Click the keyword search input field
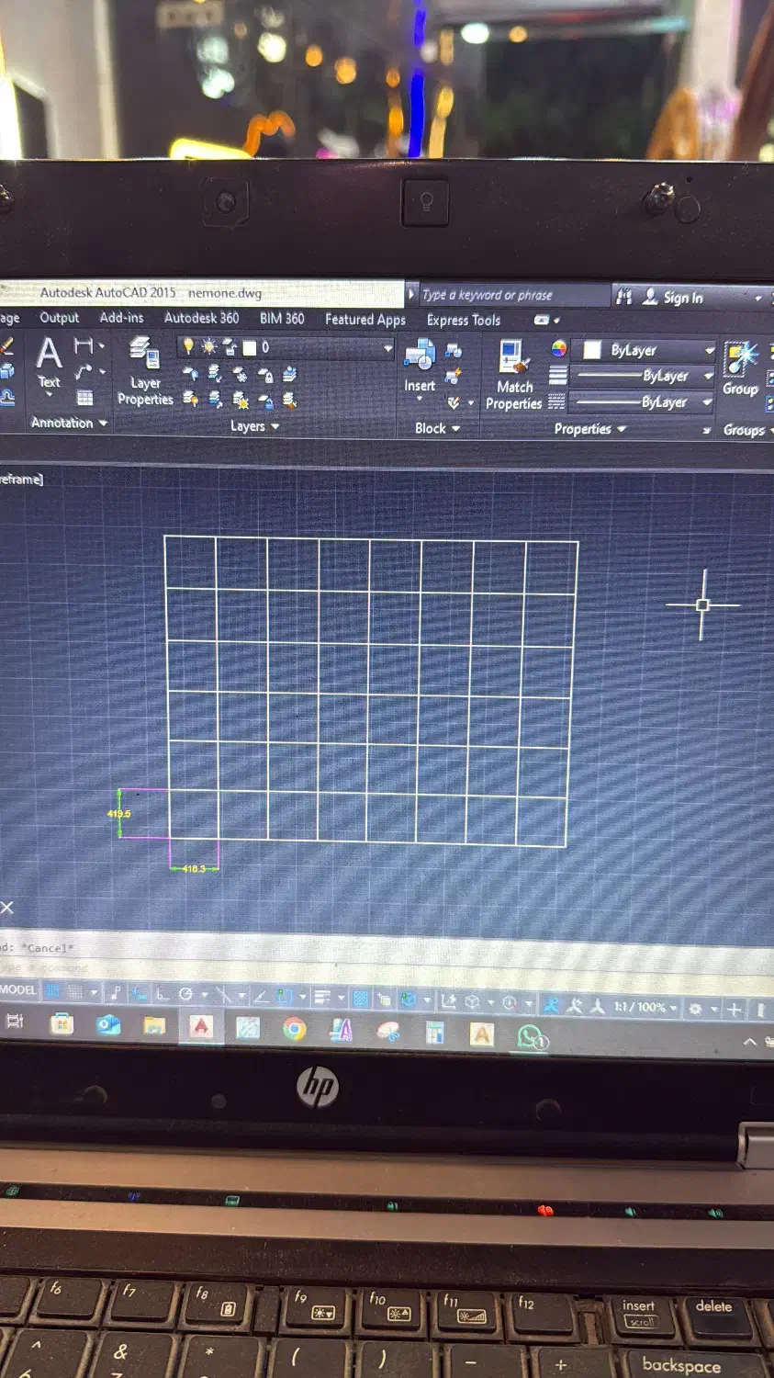The image size is (774, 1378). point(510,295)
